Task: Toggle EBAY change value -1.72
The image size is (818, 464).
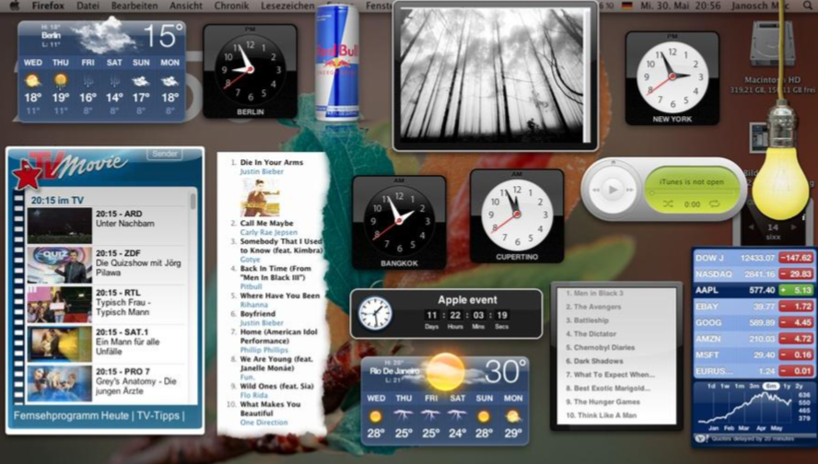Action: click(796, 306)
